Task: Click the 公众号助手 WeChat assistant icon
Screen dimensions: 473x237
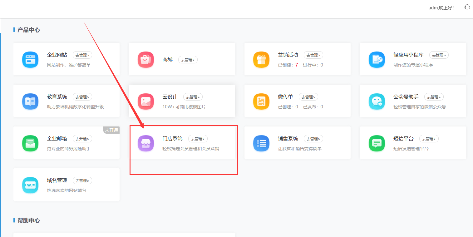Action: pos(377,101)
